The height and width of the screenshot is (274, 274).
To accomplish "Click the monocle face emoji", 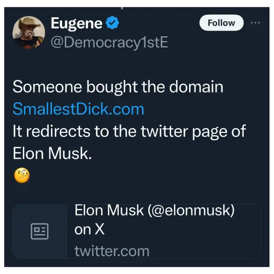I will (21, 176).
